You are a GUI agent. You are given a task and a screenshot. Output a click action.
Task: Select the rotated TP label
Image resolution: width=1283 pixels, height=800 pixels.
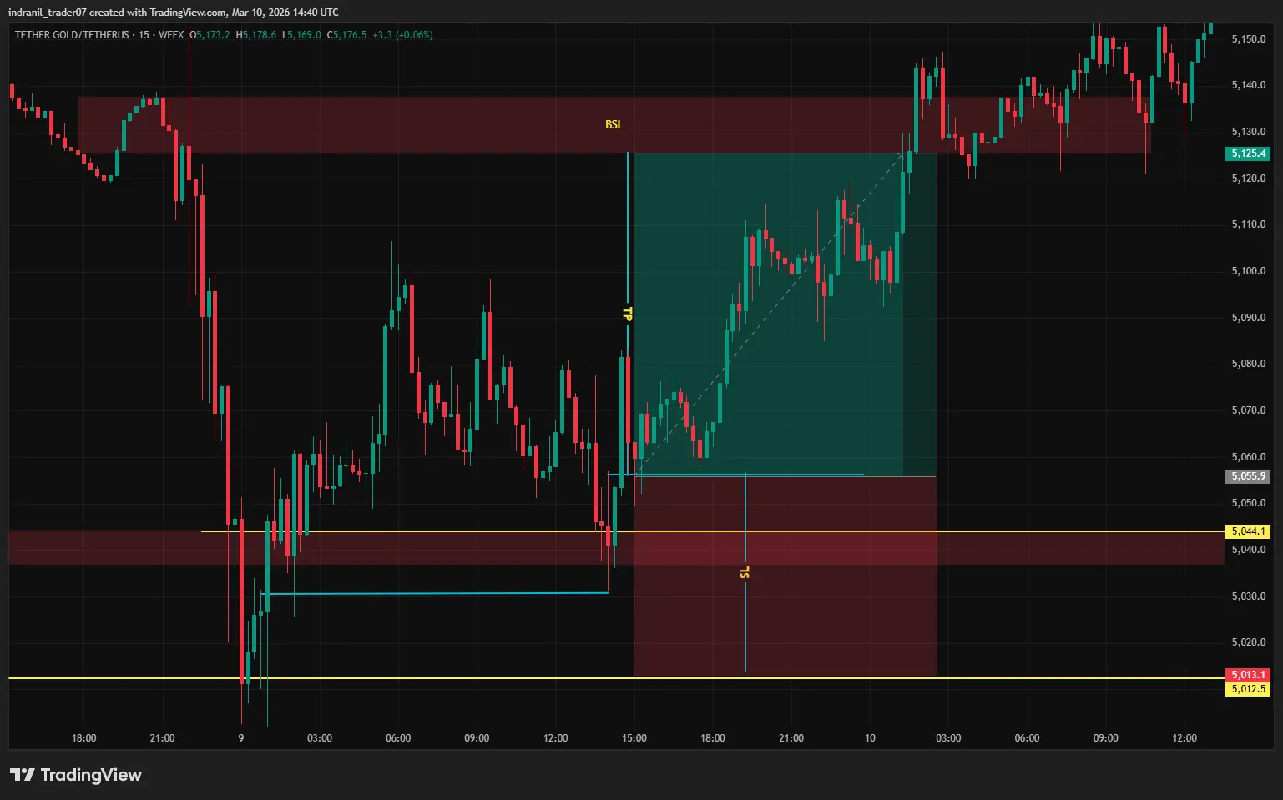(628, 314)
